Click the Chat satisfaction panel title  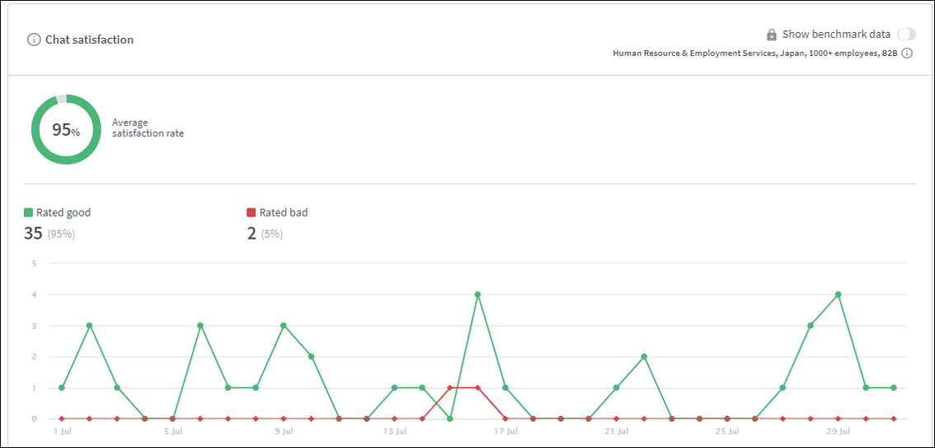pyautogui.click(x=89, y=40)
